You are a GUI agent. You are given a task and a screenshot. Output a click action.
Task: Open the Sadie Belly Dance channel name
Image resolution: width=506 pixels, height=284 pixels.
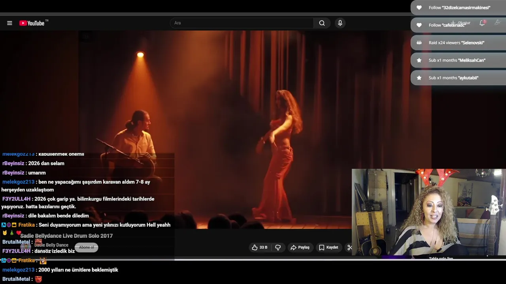click(51, 245)
